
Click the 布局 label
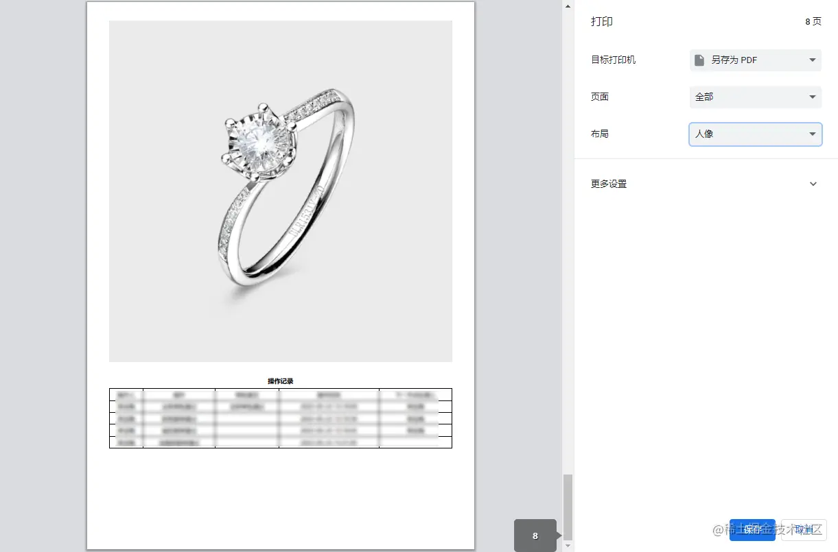[600, 134]
